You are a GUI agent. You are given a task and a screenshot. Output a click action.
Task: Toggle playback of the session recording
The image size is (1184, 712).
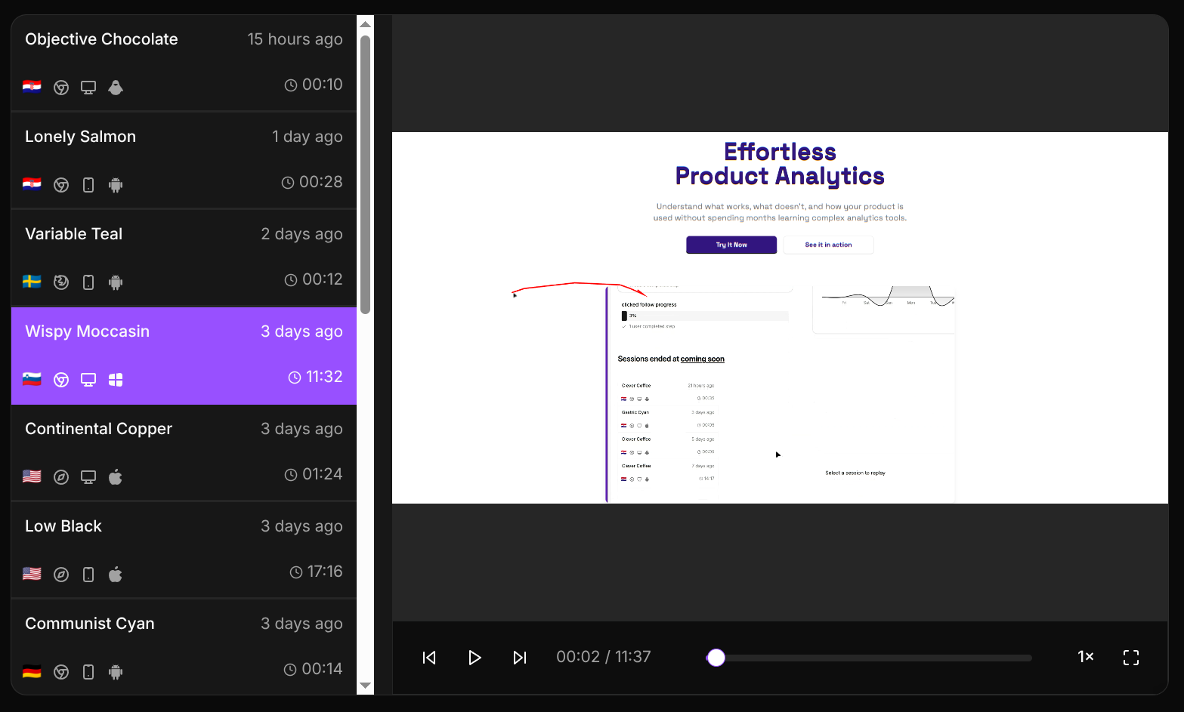[x=475, y=657]
